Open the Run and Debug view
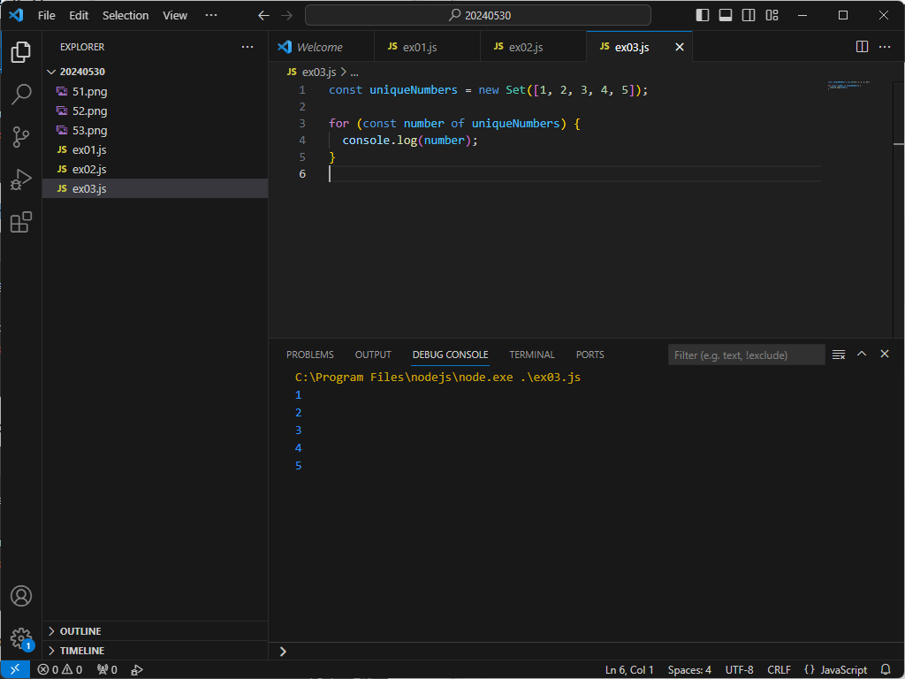This screenshot has height=679, width=905. tap(21, 179)
